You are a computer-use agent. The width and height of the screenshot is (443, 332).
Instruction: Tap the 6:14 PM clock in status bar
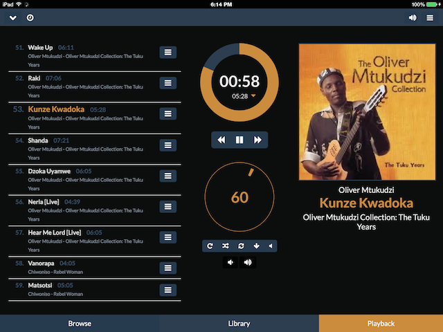(221, 4)
